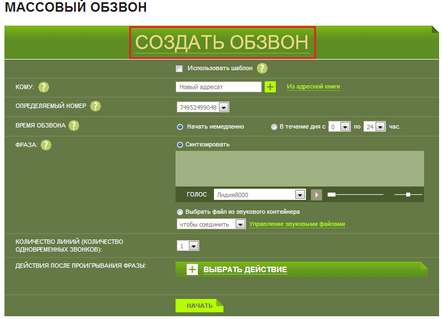Open number of lines dropdown
443x319 pixels.
[193, 246]
